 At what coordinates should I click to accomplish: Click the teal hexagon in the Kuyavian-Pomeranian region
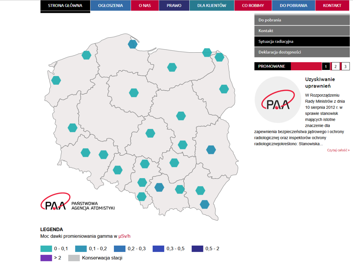point(134,93)
